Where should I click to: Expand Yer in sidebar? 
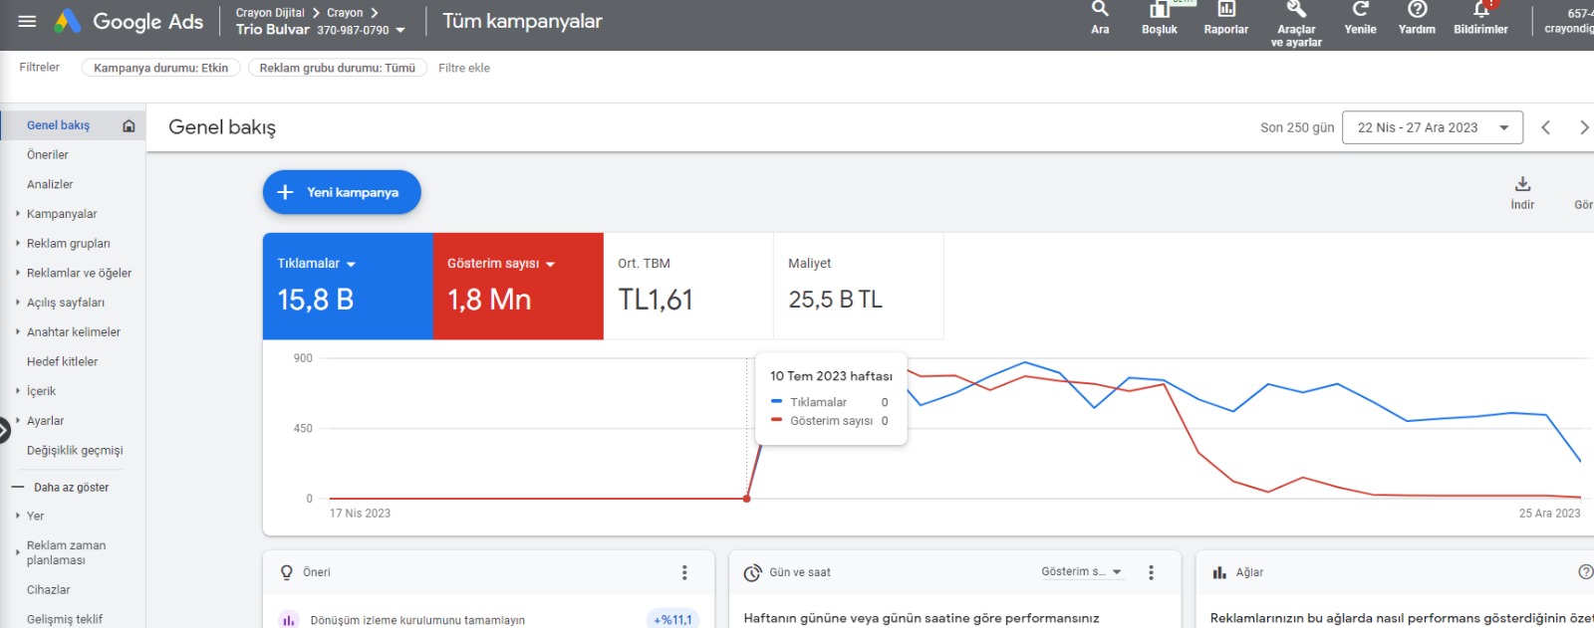tap(18, 516)
